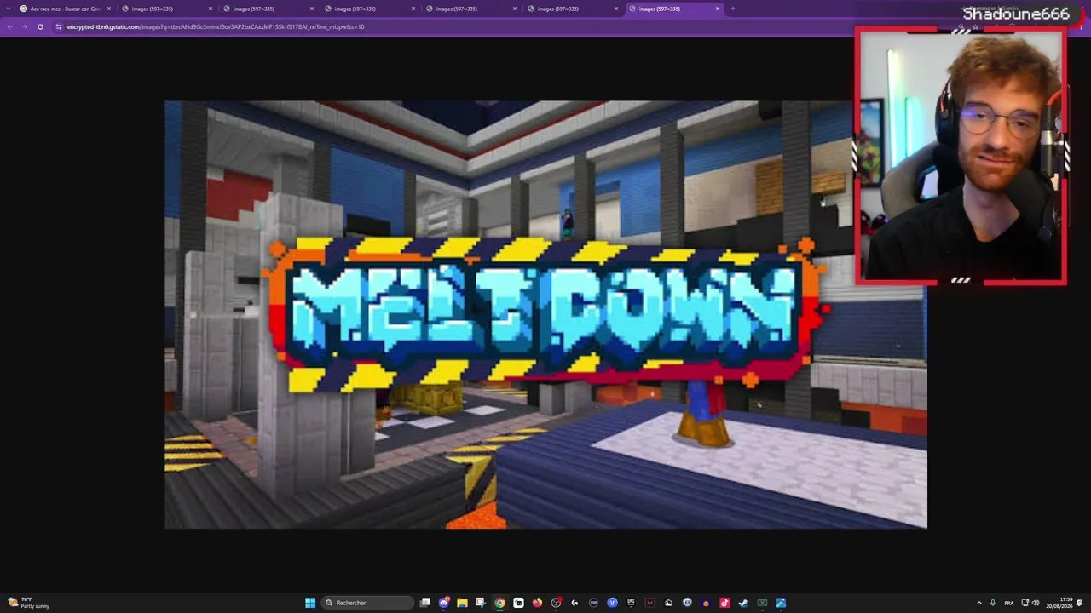1091x613 pixels.
Task: Open the clock and calendar flyout
Action: (x=1060, y=603)
